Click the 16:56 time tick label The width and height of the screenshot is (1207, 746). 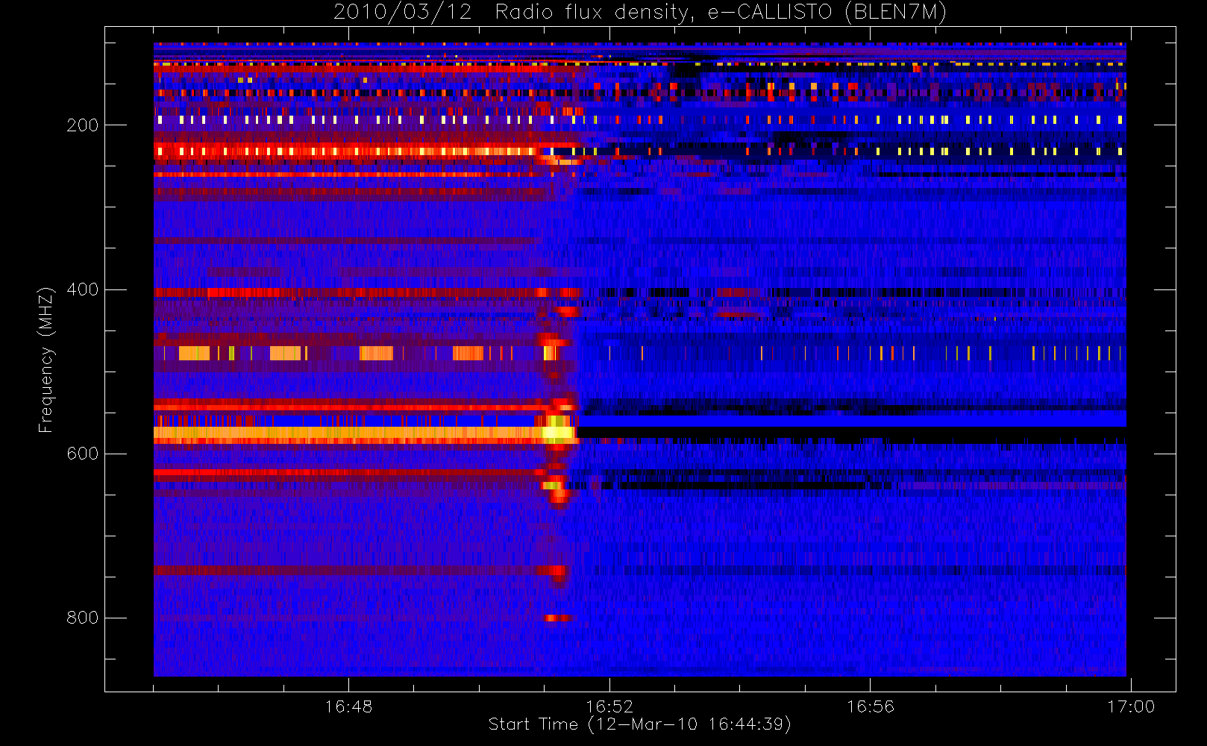coord(870,706)
